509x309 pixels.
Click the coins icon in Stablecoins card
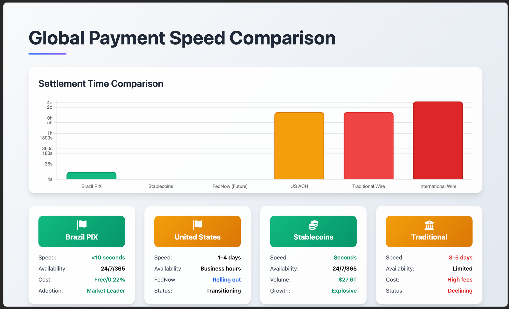coord(313,225)
